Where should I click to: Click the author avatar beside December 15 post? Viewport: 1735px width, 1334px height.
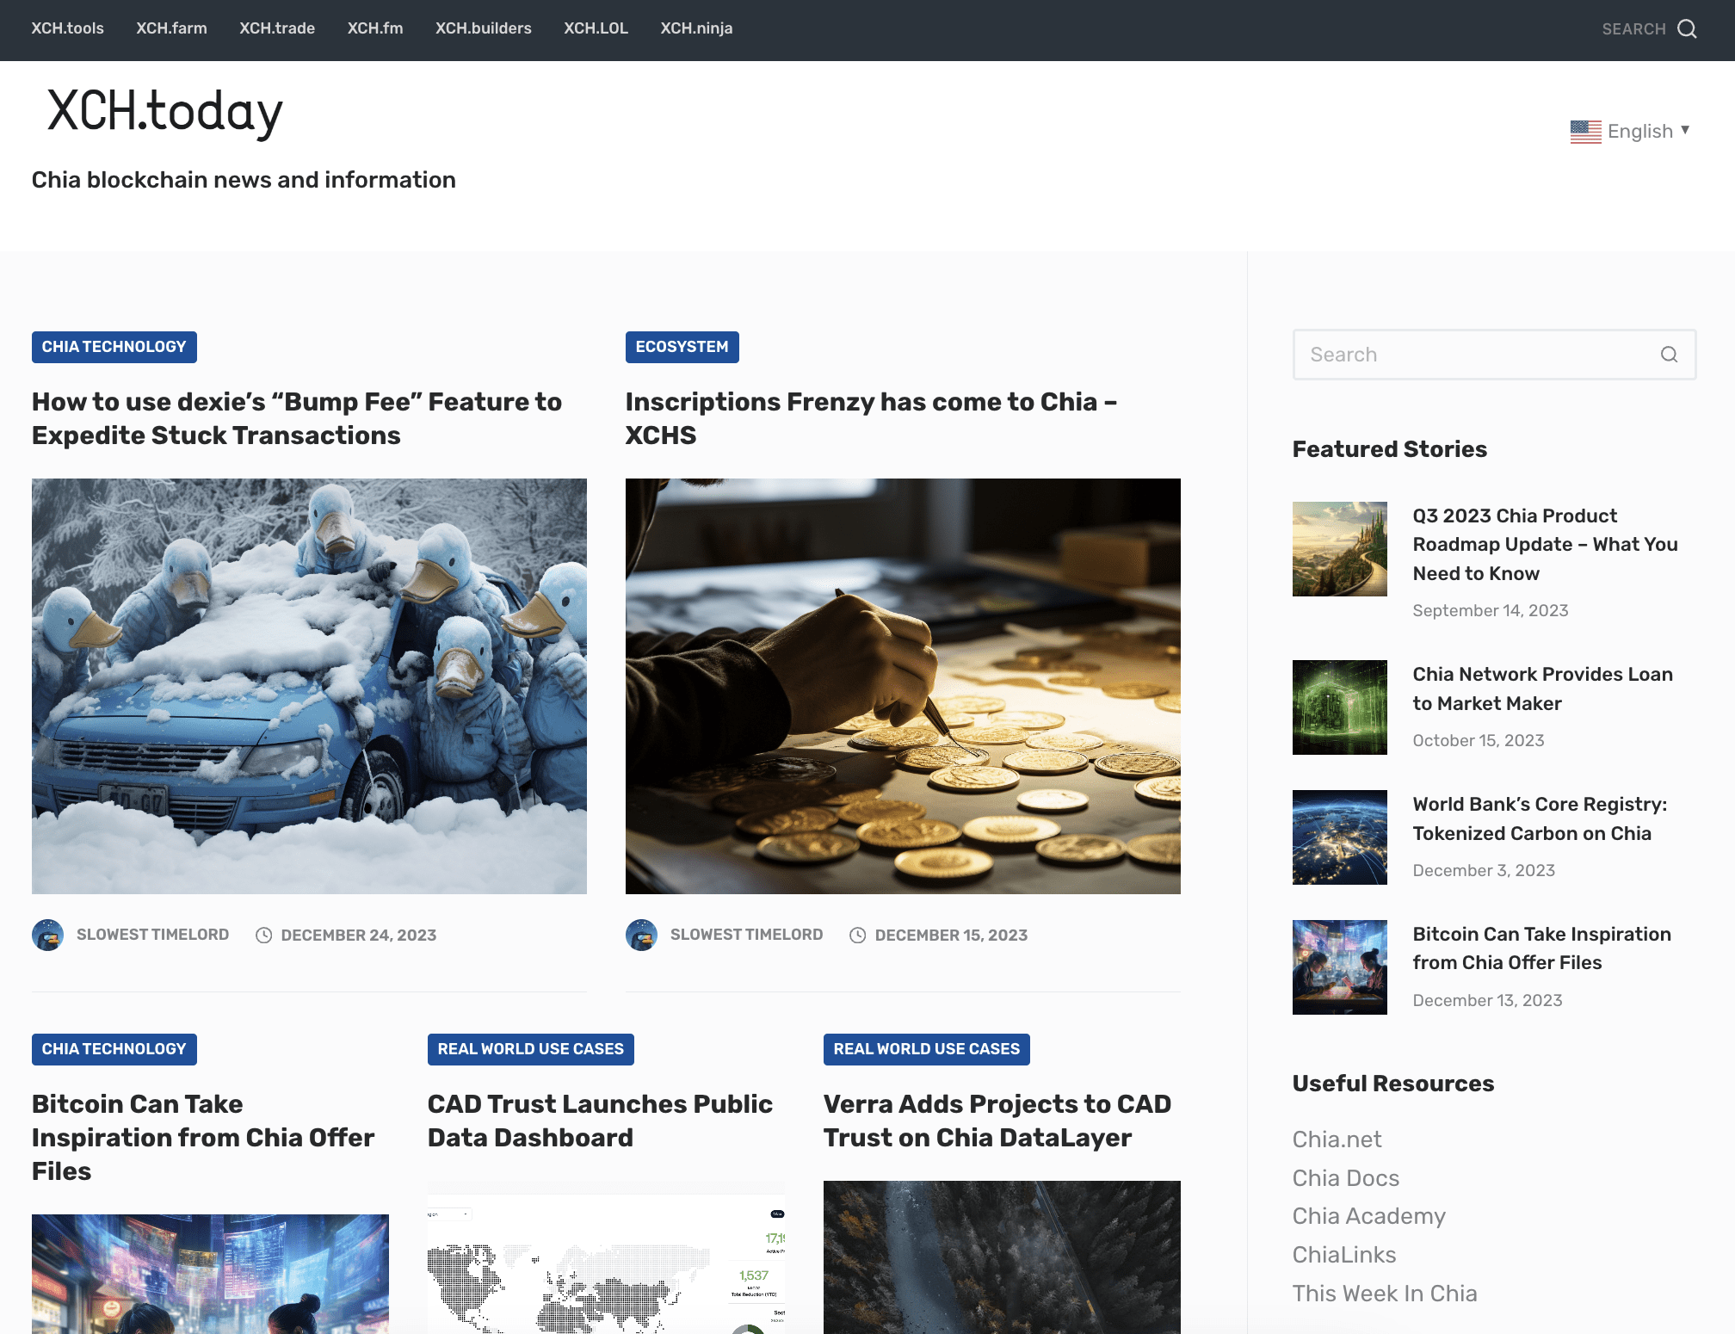click(641, 935)
